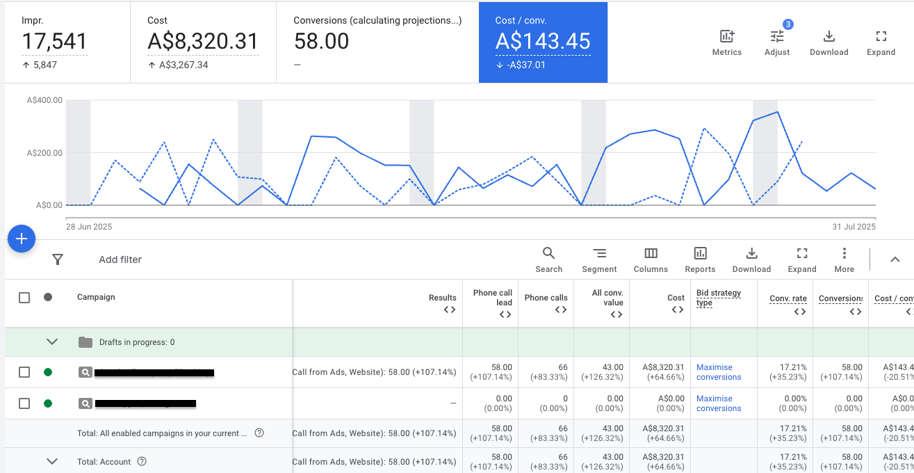Open the Reports icon in table toolbar
This screenshot has height=473, width=914.
click(700, 259)
